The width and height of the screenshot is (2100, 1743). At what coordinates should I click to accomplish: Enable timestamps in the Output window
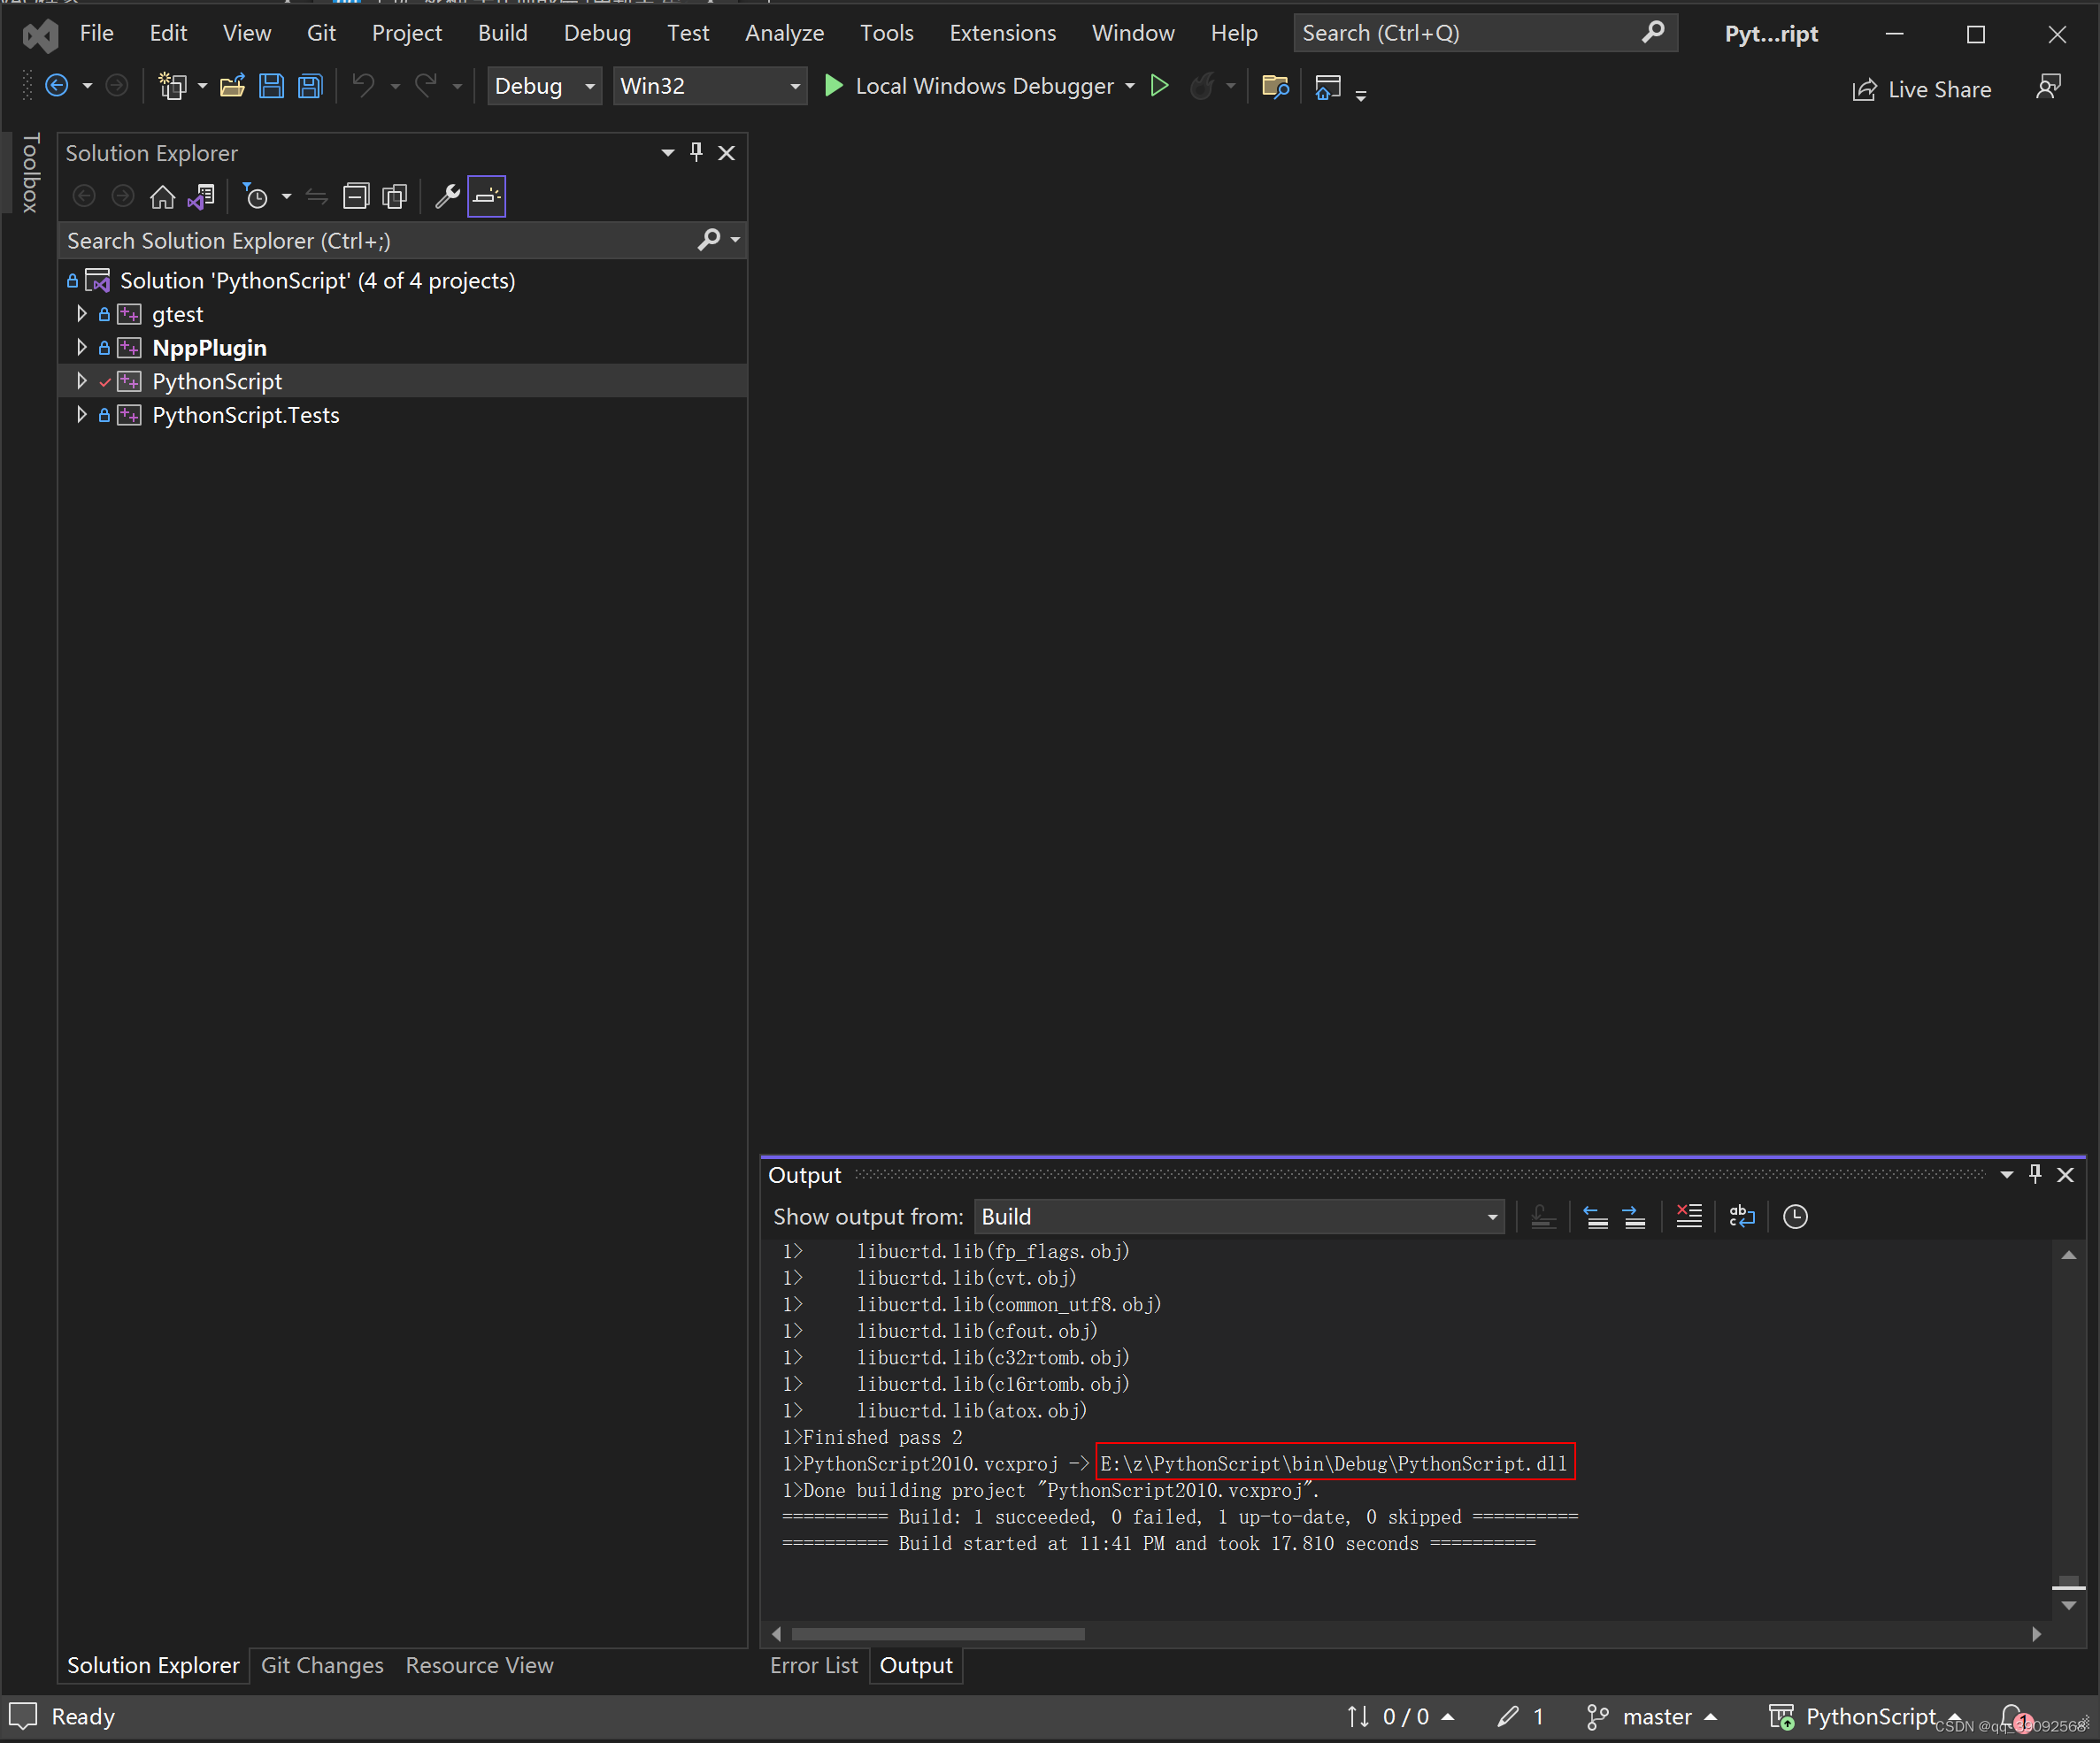coord(1795,1217)
